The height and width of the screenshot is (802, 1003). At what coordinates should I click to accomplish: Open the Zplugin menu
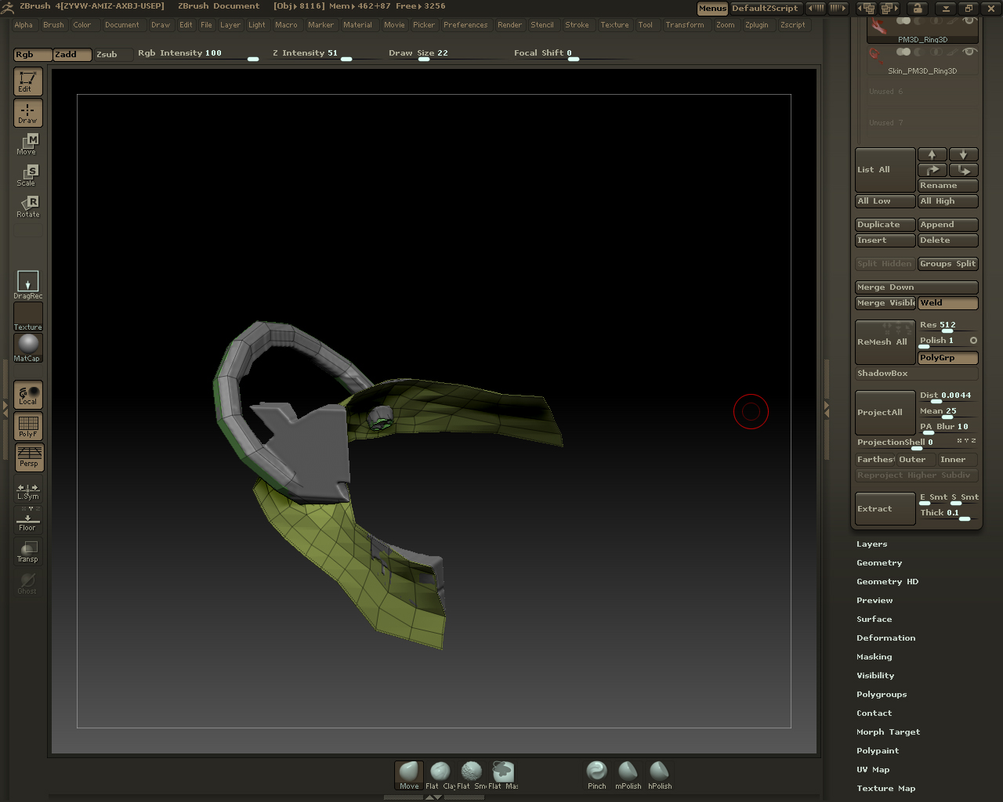click(756, 25)
